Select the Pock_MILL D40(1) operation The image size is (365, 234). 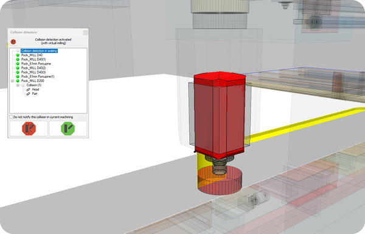coord(33,60)
